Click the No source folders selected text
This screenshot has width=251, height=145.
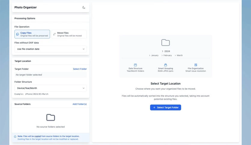50,127
